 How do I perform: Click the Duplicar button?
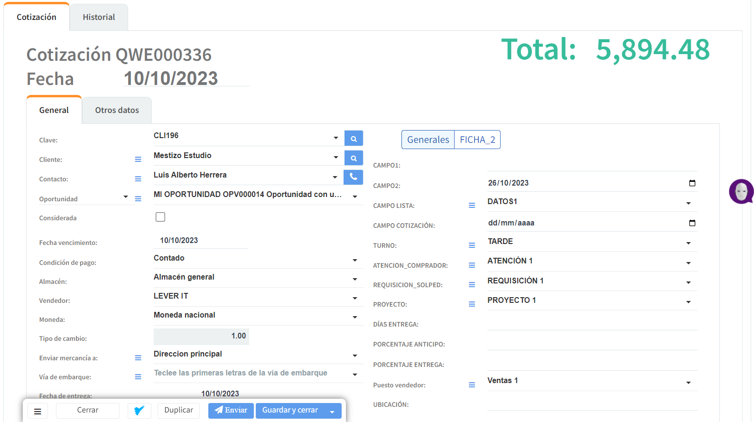tap(178, 411)
